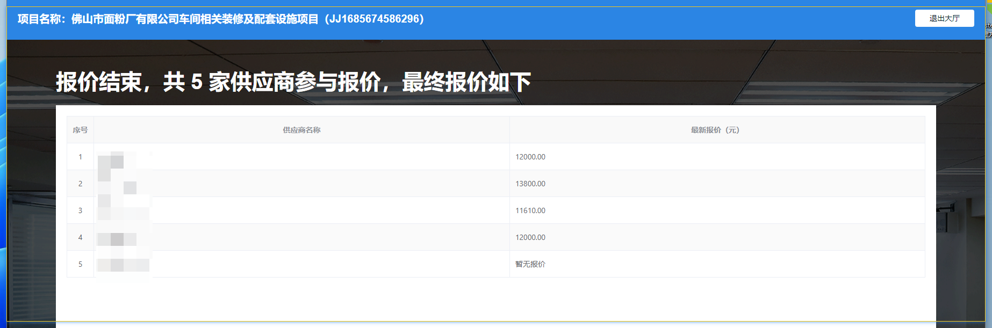Click the project name text in blue header
Screen dimensions: 992x328
[220, 19]
